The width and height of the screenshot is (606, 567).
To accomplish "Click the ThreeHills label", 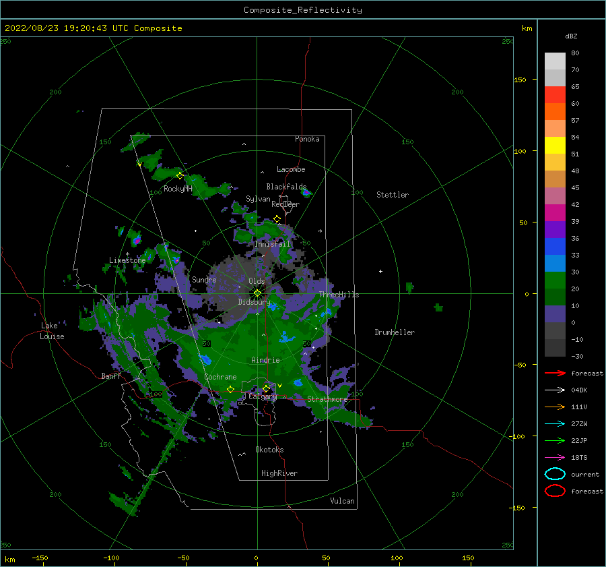I will [339, 295].
